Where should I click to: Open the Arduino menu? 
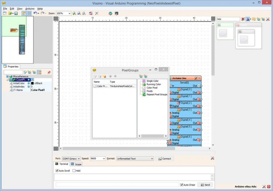point(30,8)
